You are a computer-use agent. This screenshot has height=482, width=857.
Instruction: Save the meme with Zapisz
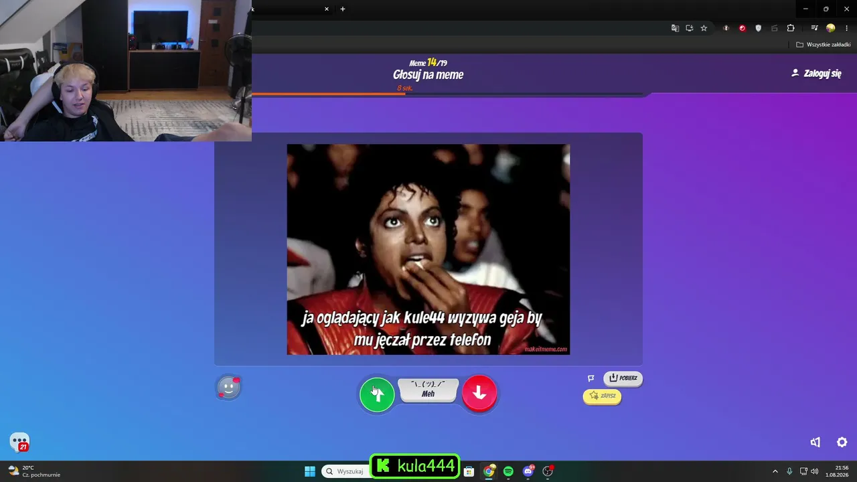click(x=602, y=396)
